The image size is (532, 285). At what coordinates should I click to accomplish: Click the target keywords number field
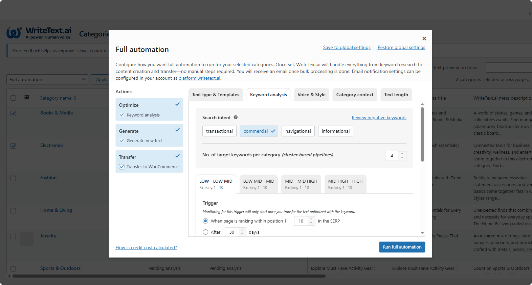point(392,156)
